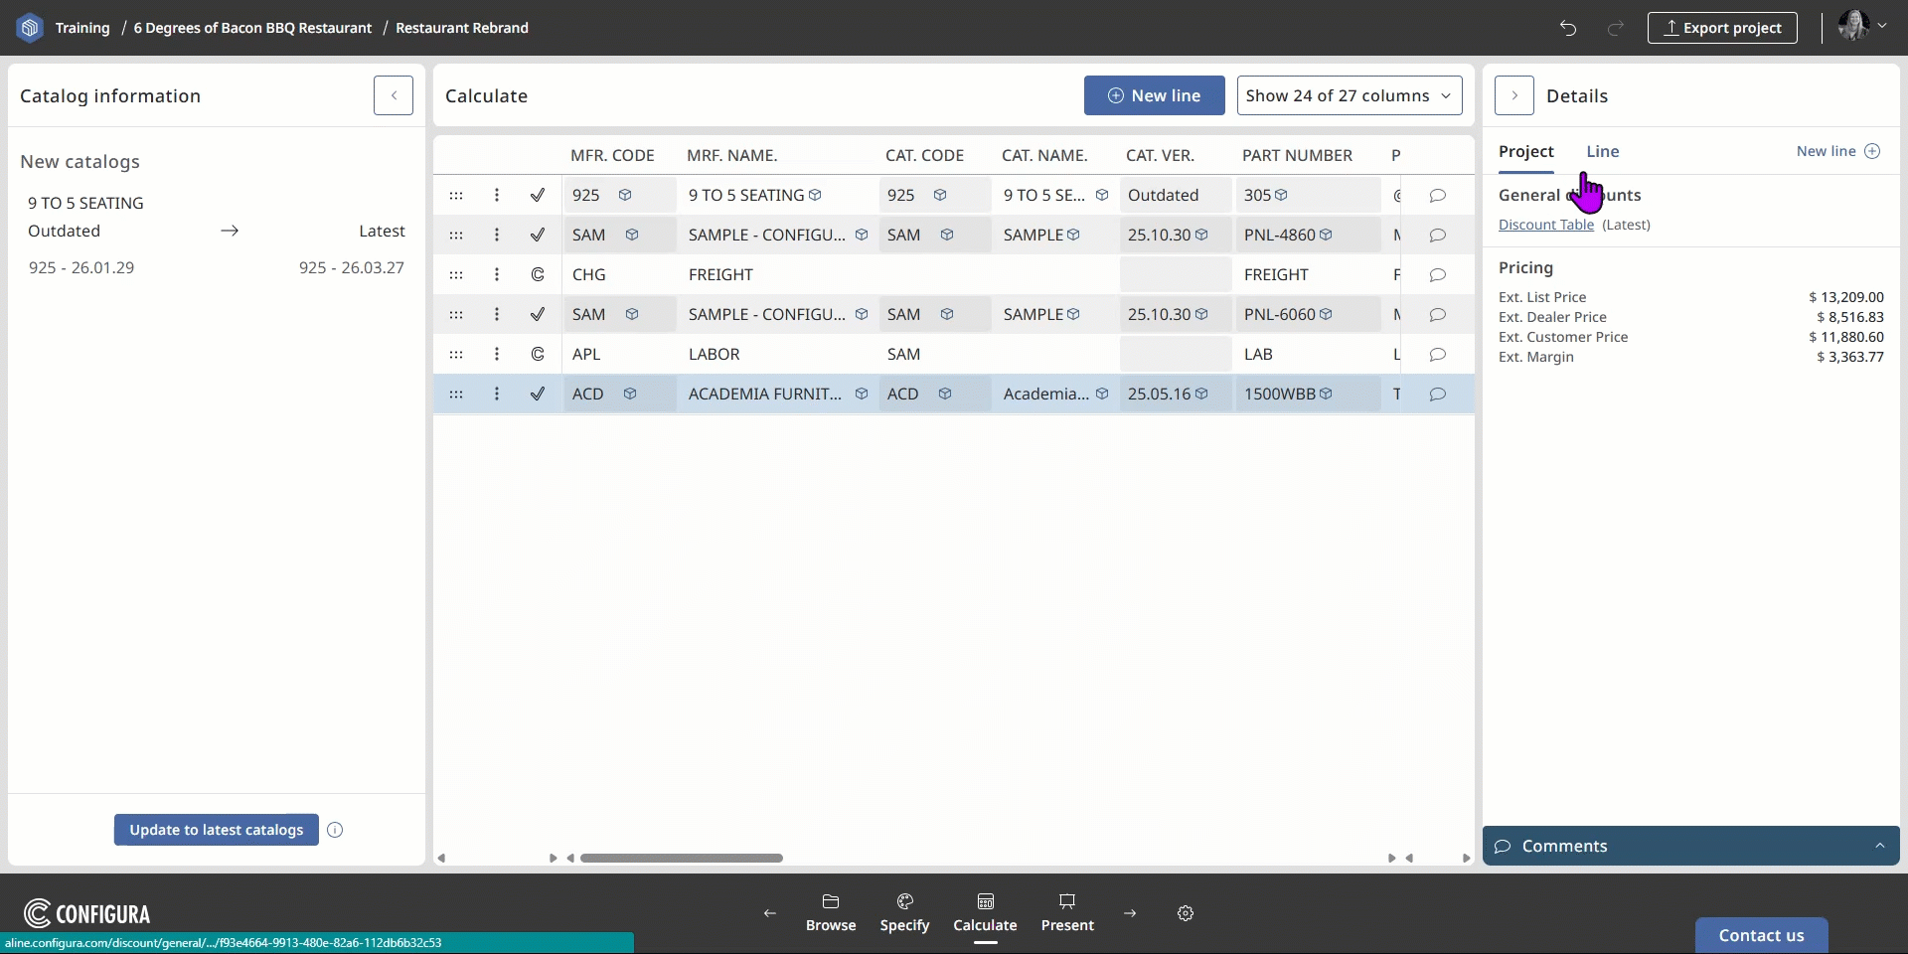Click the Contact us button
1908x954 pixels.
[1761, 935]
